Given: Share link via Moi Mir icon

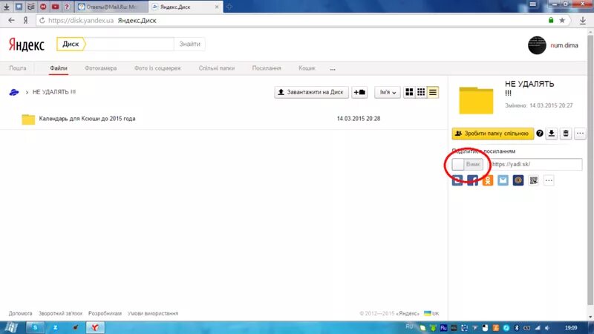Looking at the screenshot, I should (x=518, y=180).
